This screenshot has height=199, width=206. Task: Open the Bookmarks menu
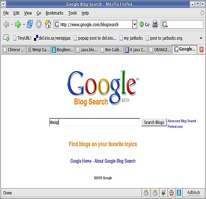coord(55,13)
